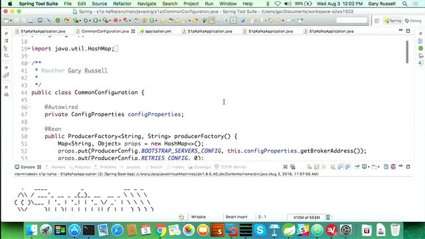Click the Quick Access search field
Viewport: 425px width, 239px height.
[352, 21]
